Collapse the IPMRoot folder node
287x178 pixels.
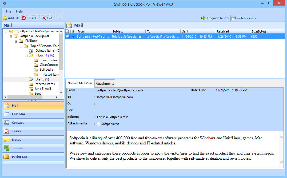click(x=16, y=41)
